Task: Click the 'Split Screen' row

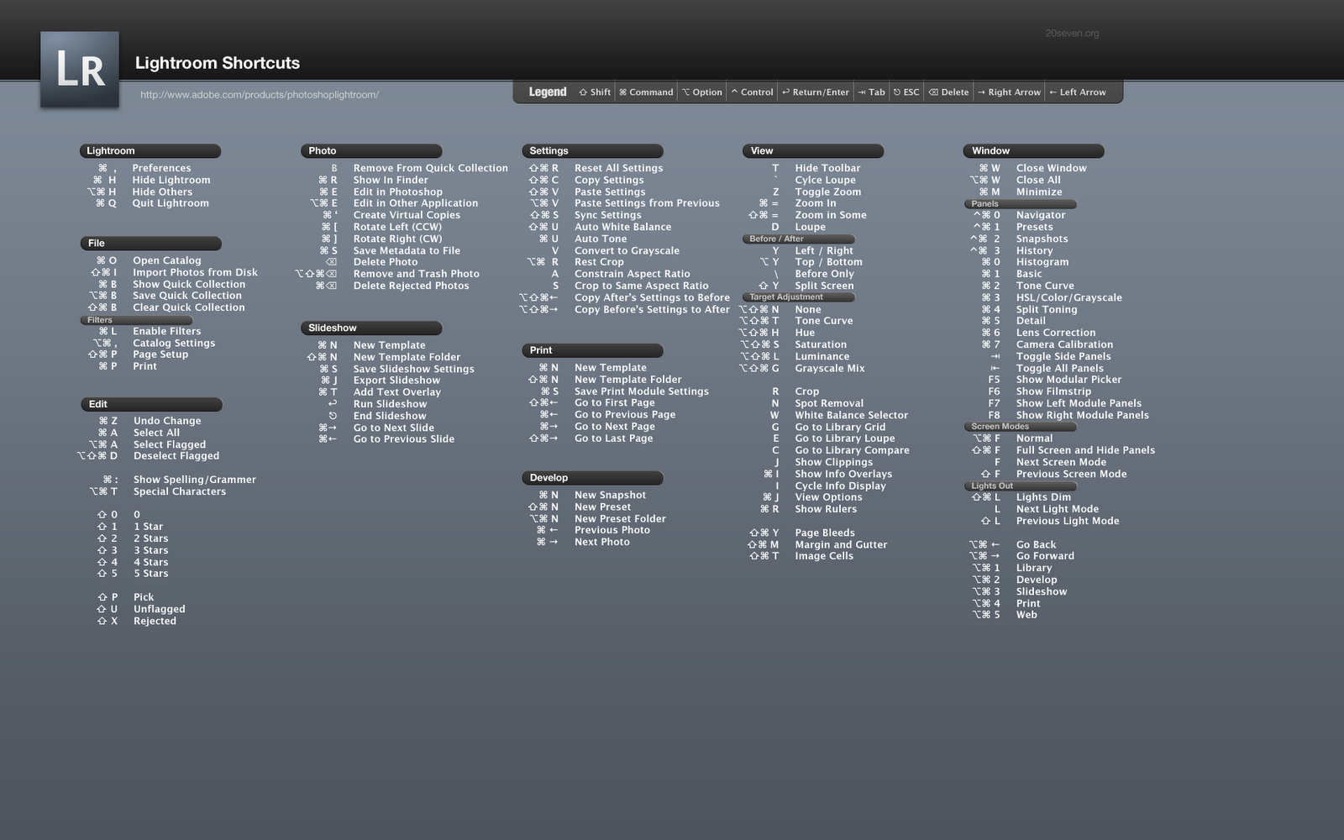Action: point(806,286)
